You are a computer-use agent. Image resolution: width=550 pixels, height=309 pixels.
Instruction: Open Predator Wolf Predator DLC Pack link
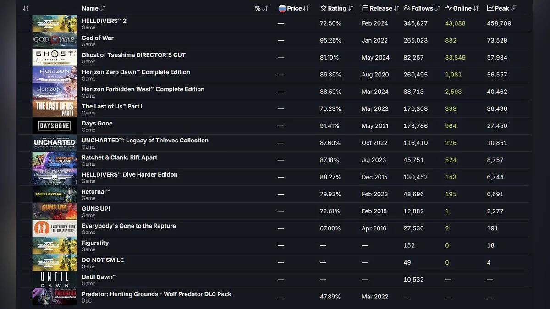point(156,294)
